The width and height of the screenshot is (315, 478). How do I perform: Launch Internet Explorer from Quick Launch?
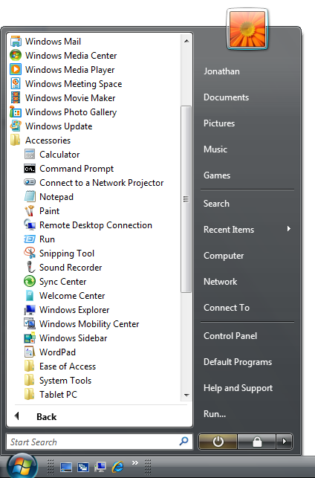(117, 466)
